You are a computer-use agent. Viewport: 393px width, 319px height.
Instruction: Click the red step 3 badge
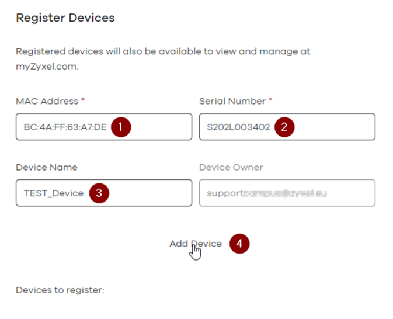coord(98,193)
